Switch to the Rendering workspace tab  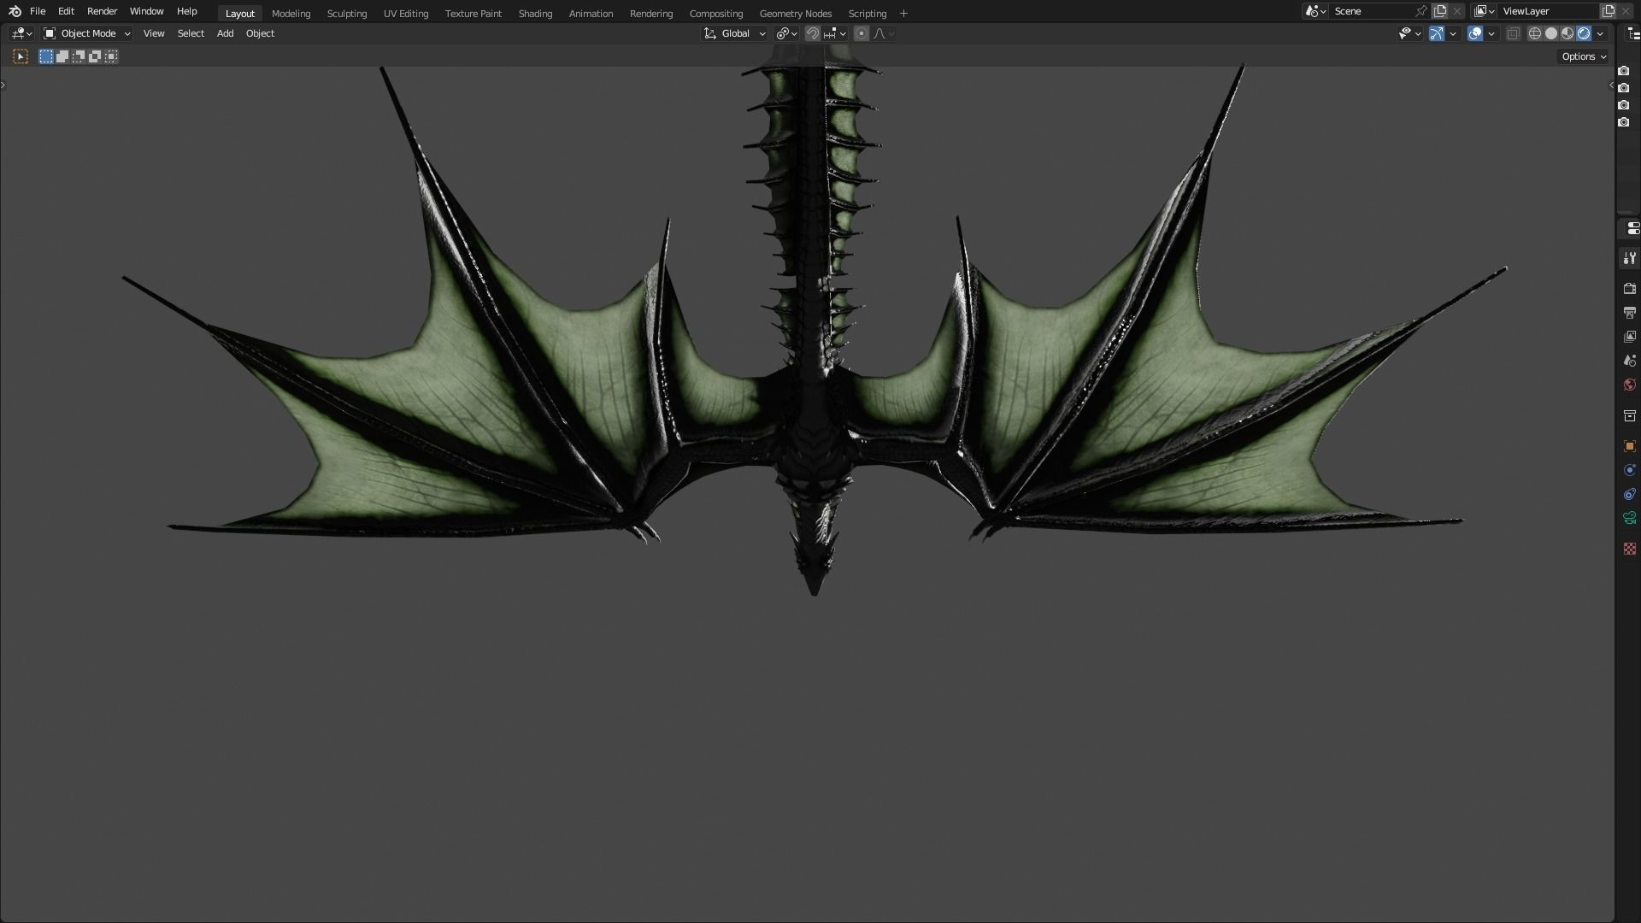point(650,13)
